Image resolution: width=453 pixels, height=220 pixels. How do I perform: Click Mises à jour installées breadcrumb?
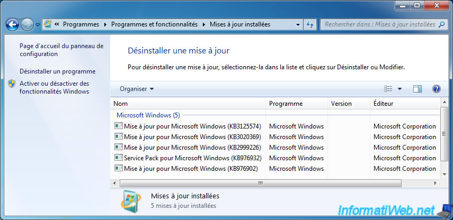pyautogui.click(x=240, y=24)
